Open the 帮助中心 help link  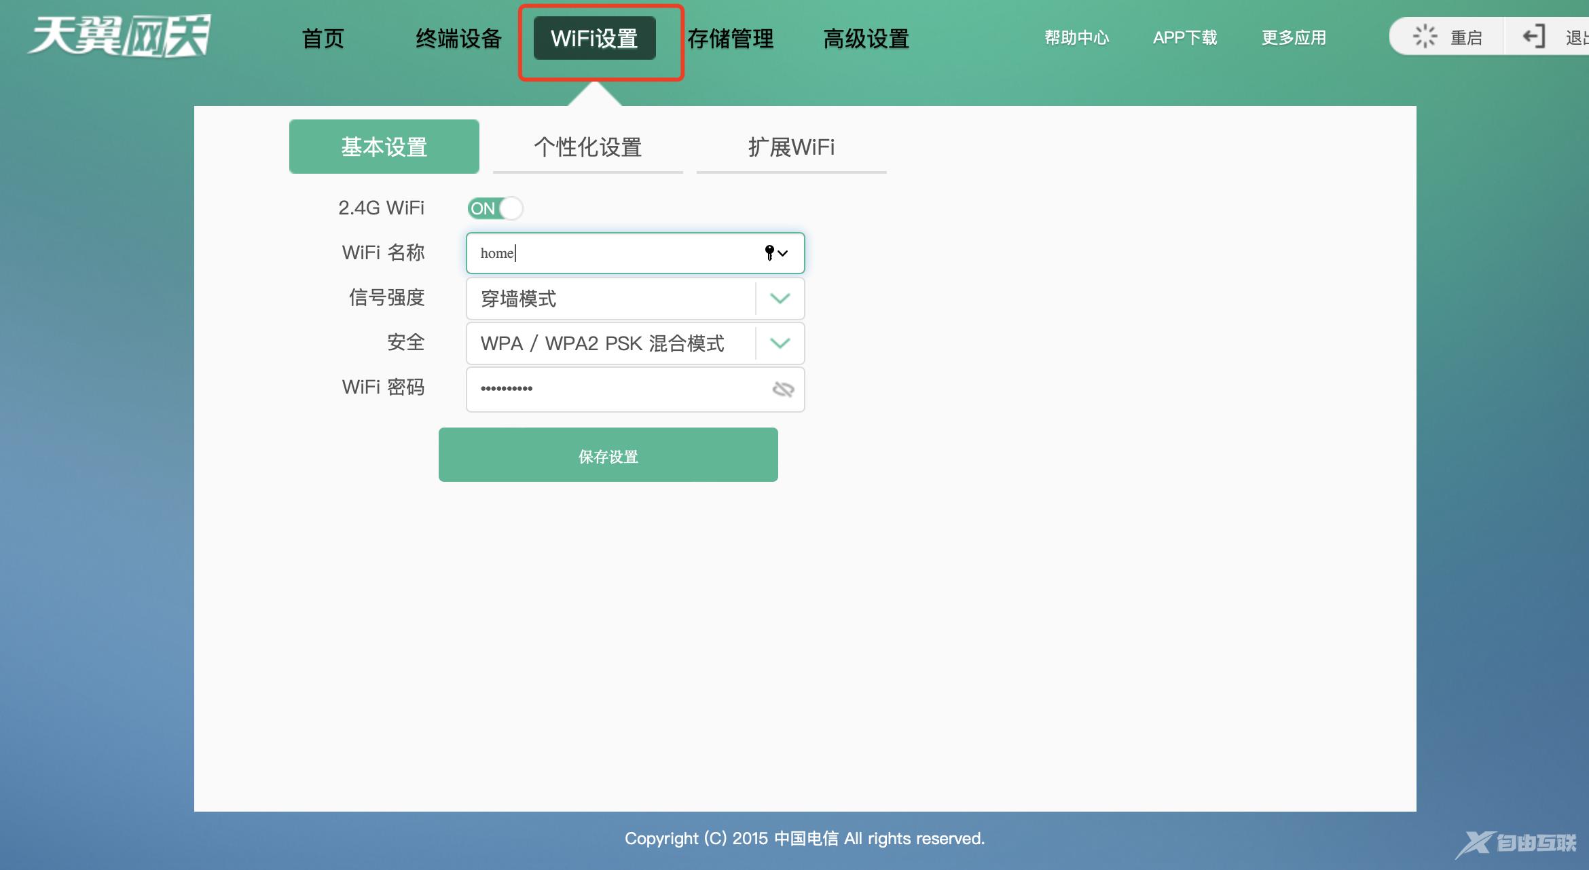point(1077,38)
